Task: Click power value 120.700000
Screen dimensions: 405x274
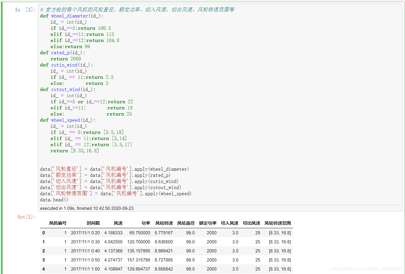Action: point(139,242)
